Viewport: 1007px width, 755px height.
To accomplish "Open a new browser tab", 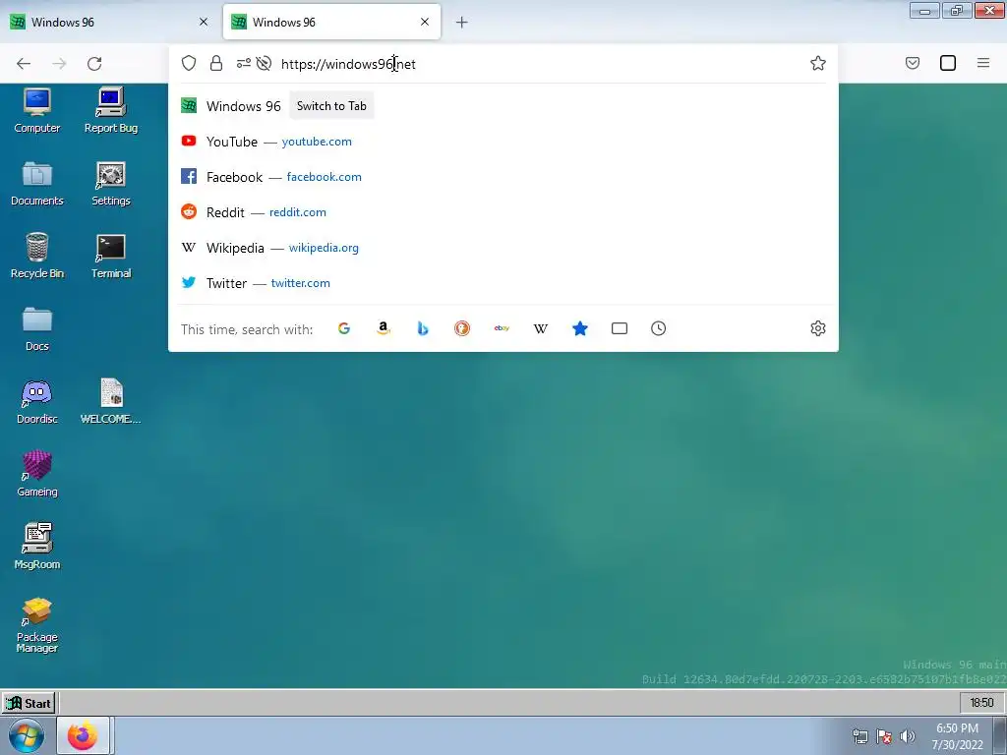I will click(462, 23).
